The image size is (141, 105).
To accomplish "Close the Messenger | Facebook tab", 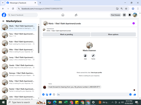I will [x=35, y=3].
